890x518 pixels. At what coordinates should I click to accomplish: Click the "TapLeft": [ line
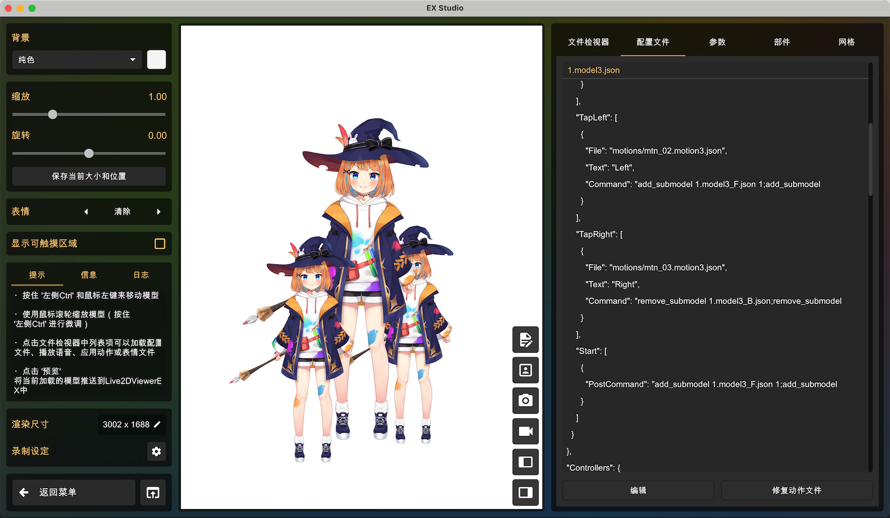[x=596, y=118]
